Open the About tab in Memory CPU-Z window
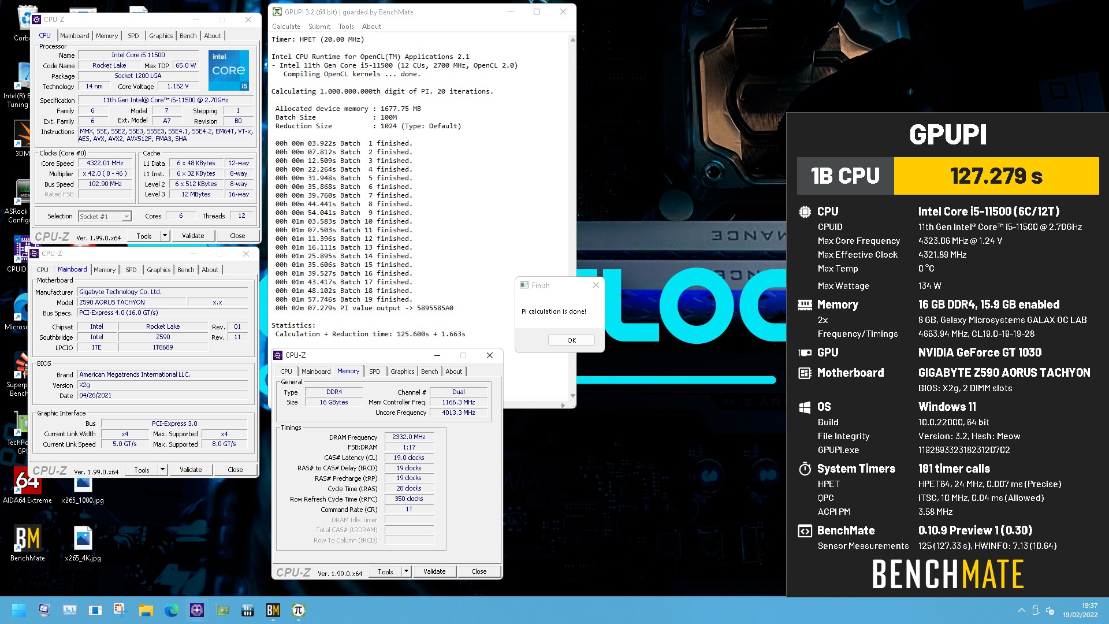The width and height of the screenshot is (1109, 624). [x=453, y=372]
